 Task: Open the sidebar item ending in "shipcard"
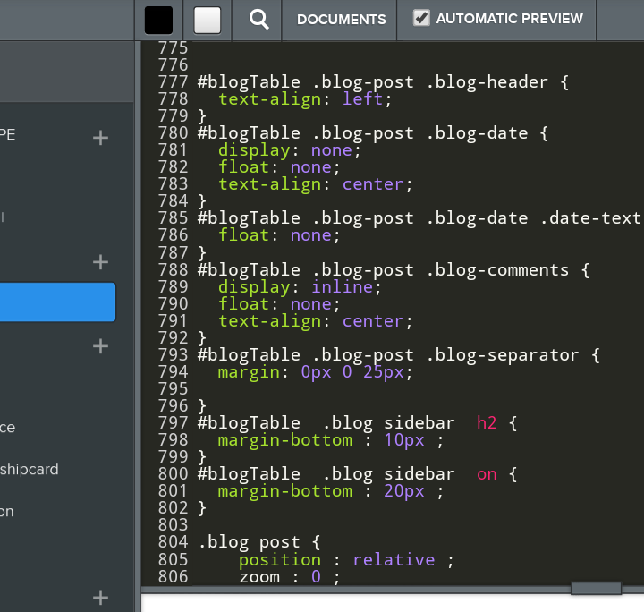30,469
